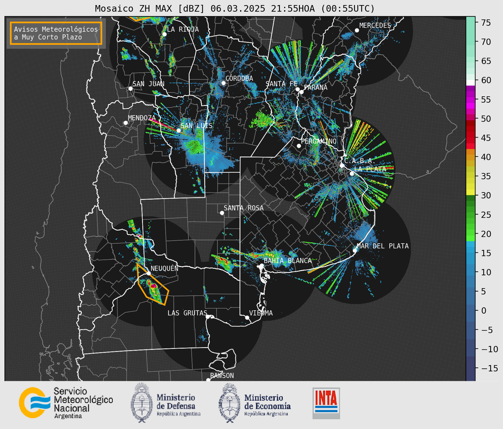Image resolution: width=503 pixels, height=429 pixels.
Task: Click the MENDOZA city marker dot
Action: tap(126, 123)
